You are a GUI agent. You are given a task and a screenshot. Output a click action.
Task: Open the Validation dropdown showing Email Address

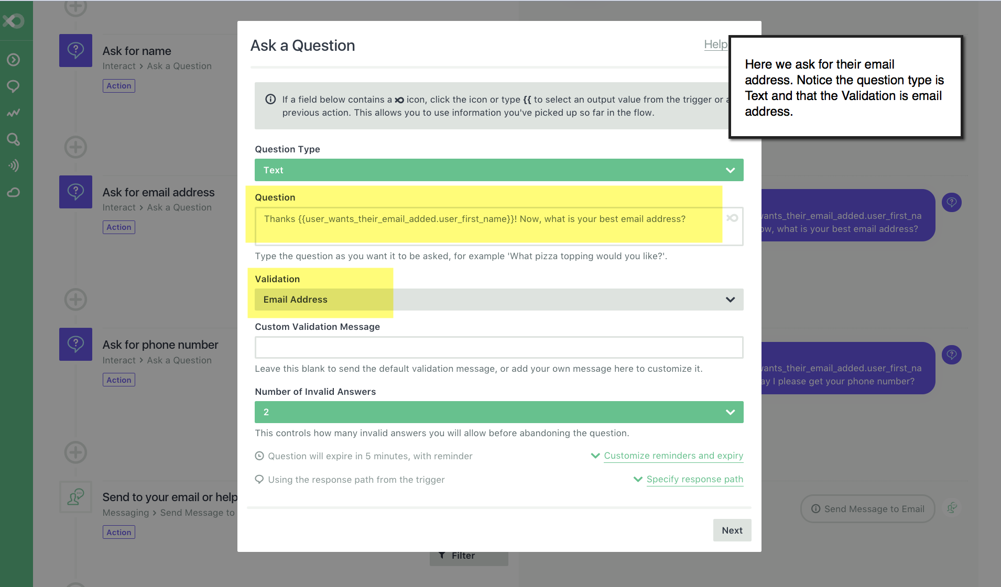pos(498,300)
